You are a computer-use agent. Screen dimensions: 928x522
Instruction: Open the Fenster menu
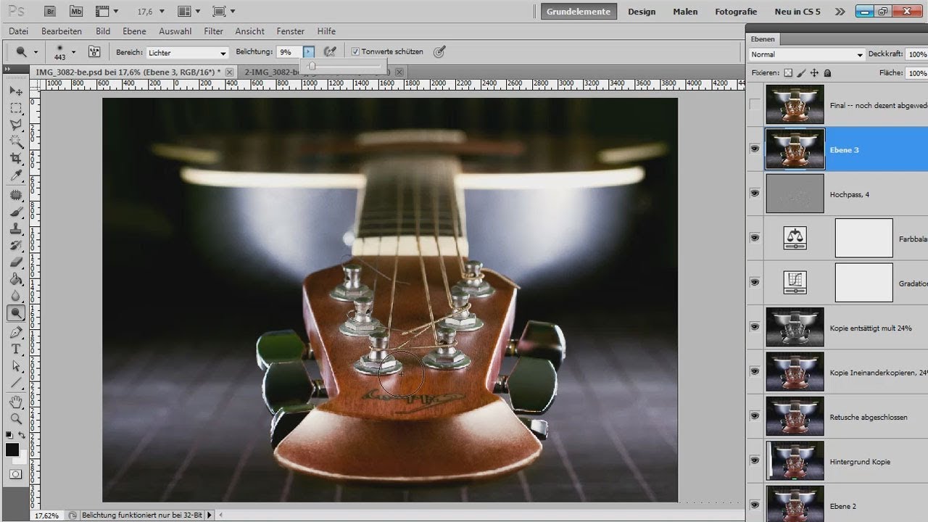coord(291,31)
